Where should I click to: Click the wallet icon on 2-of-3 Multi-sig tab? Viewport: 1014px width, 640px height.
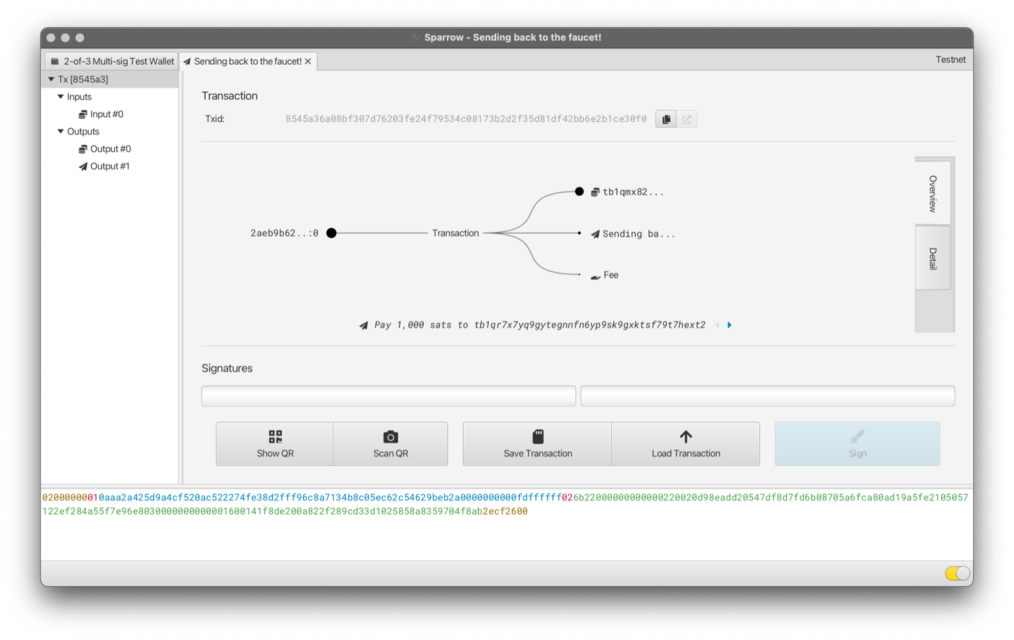point(55,61)
